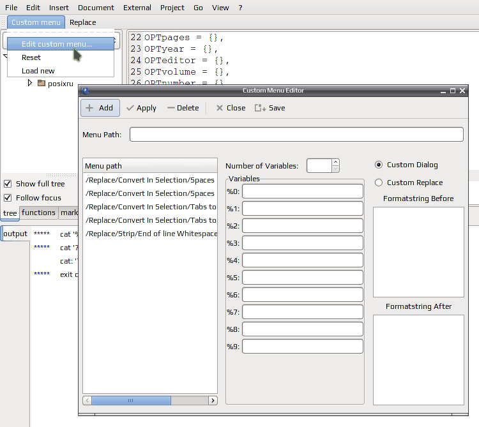Close the Custom Menu Editor via title bar X

coord(462,91)
